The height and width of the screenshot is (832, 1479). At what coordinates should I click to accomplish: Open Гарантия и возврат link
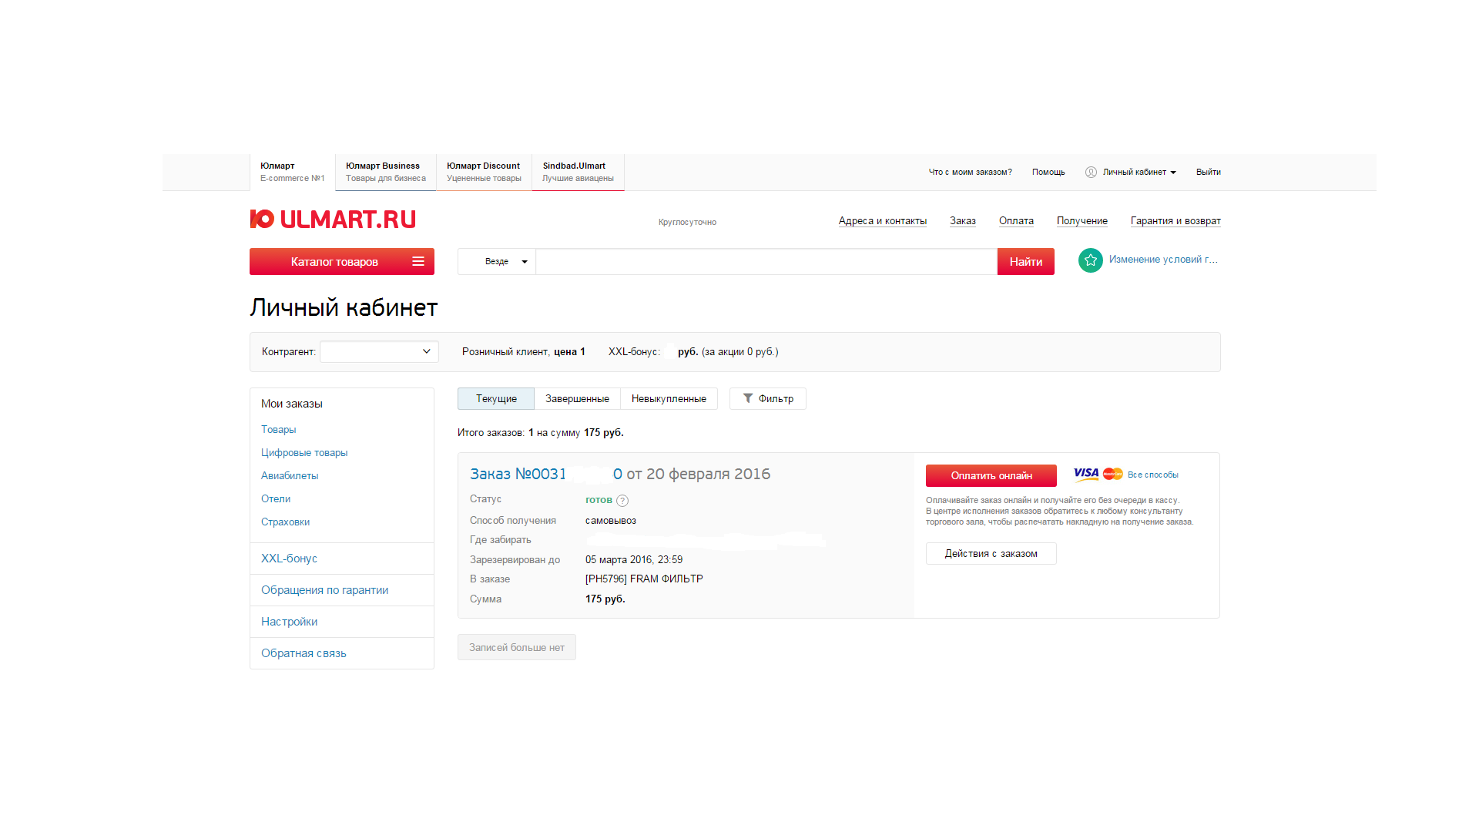(1175, 221)
